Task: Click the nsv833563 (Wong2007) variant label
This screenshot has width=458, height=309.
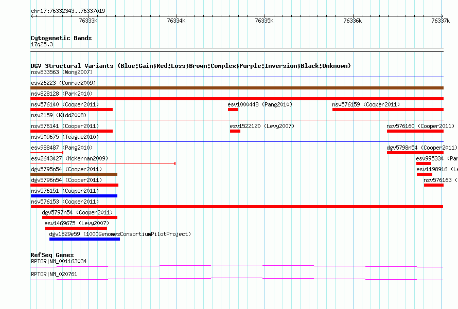Action: 62,72
